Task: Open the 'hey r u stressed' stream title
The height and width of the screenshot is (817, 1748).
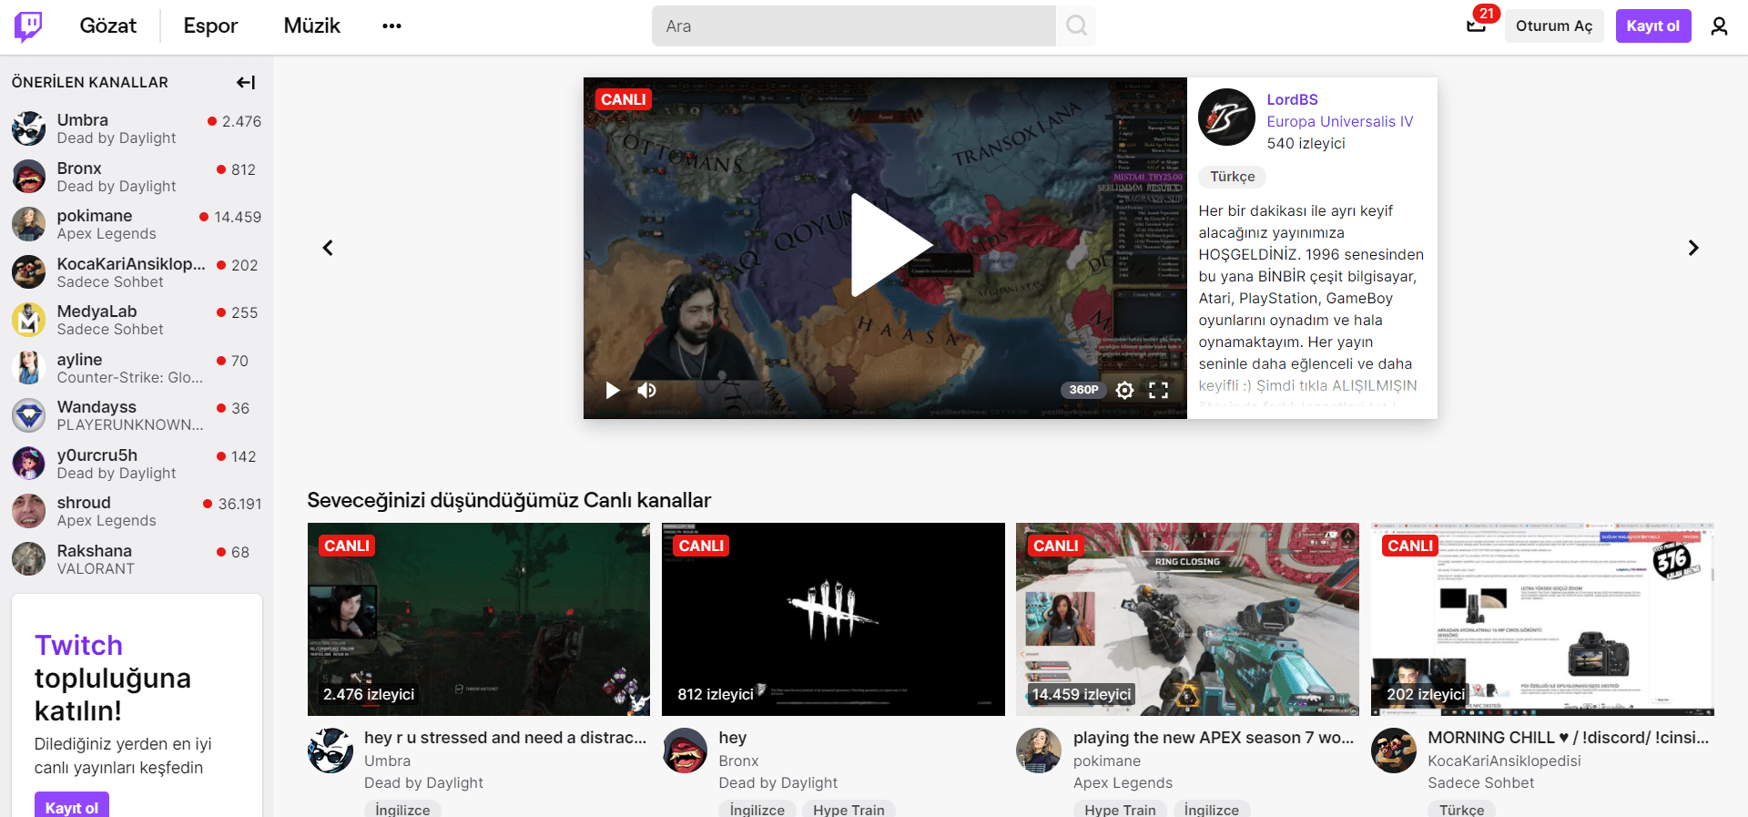Action: pyautogui.click(x=505, y=738)
